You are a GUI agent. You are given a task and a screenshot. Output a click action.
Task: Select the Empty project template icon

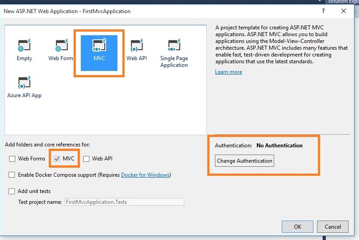24,45
